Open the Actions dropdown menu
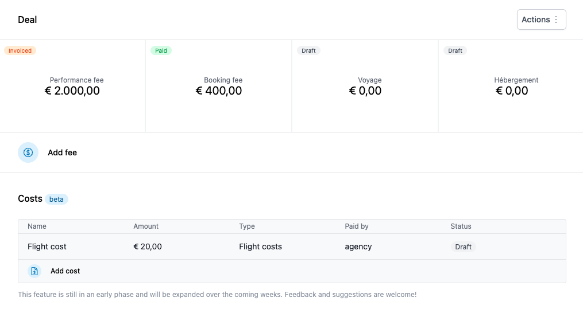The image size is (583, 317). coord(541,19)
